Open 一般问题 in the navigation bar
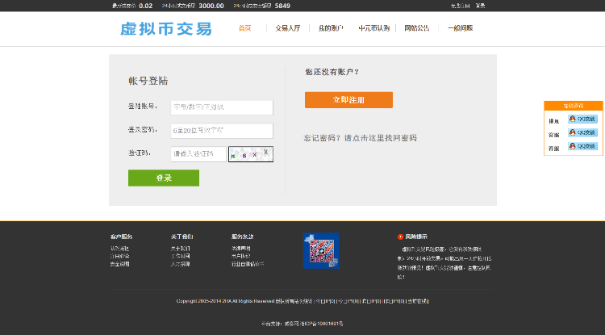The width and height of the screenshot is (605, 335). click(x=460, y=28)
